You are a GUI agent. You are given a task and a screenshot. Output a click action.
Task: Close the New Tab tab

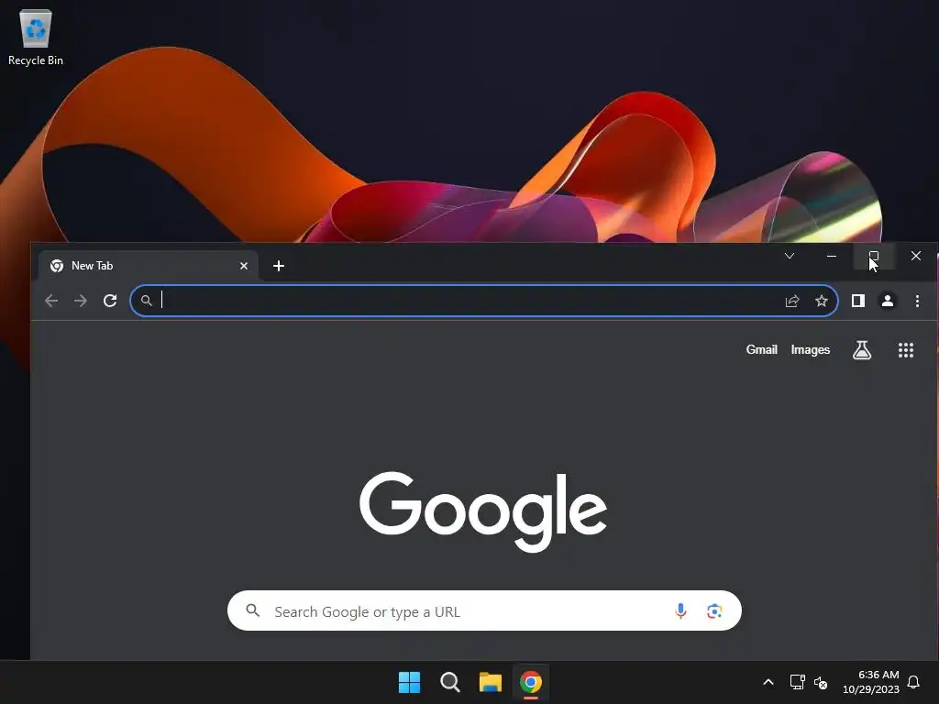point(244,266)
